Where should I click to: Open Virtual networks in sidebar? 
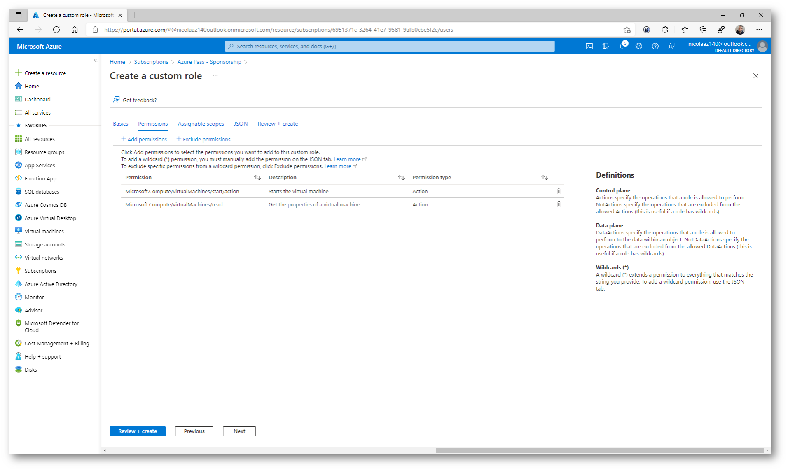click(39, 258)
